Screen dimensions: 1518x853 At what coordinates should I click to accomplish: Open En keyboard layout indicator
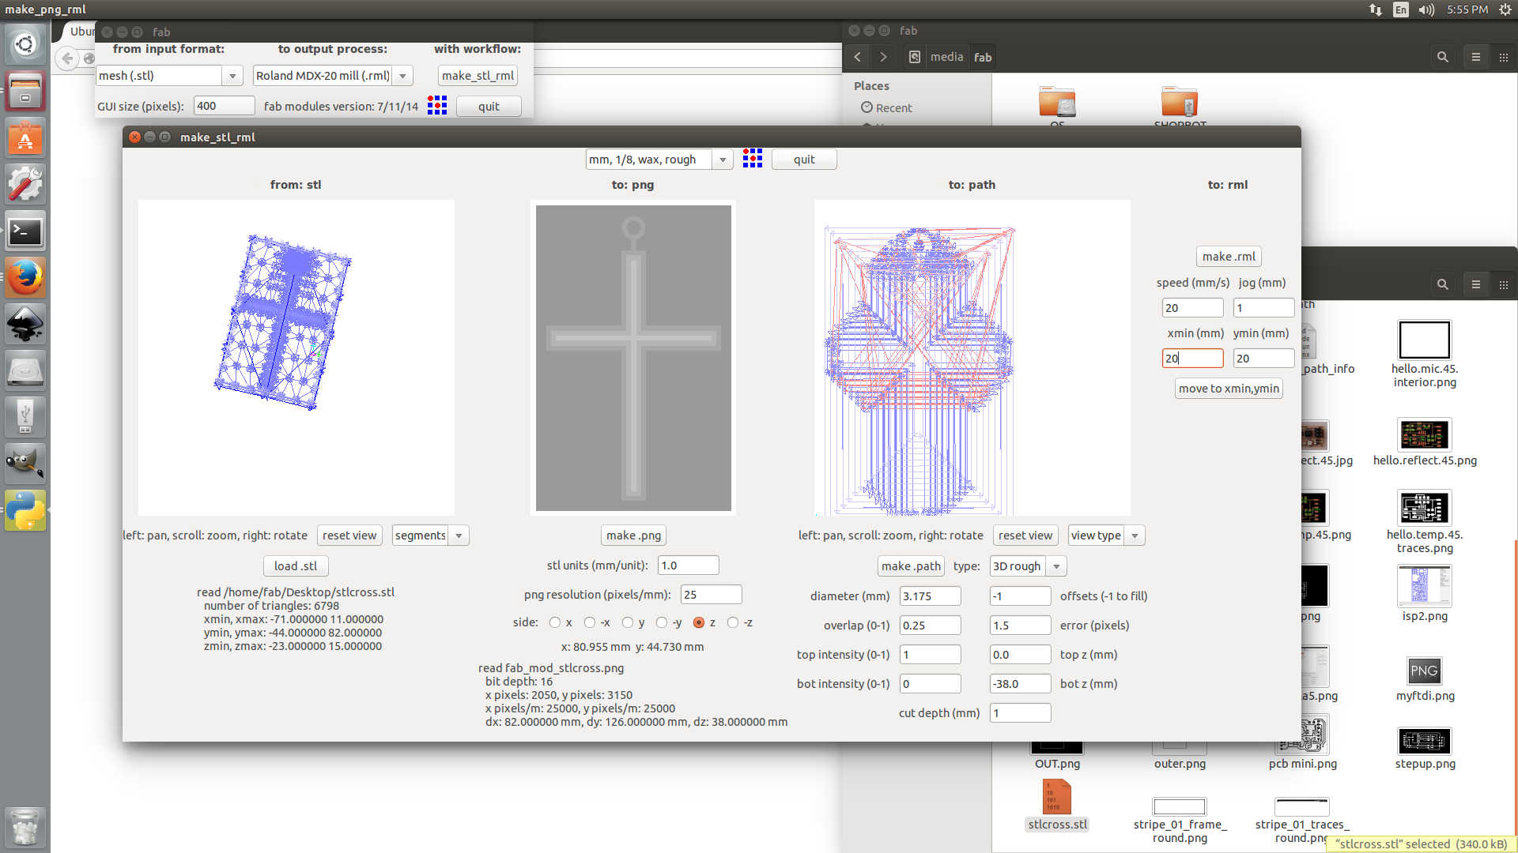coord(1400,9)
